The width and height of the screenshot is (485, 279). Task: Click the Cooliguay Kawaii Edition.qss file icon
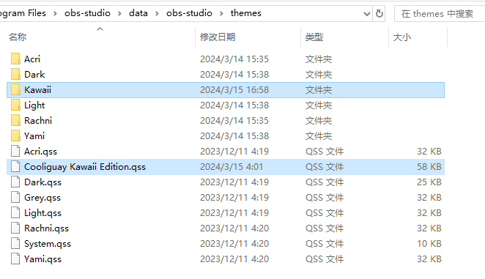[x=15, y=167]
